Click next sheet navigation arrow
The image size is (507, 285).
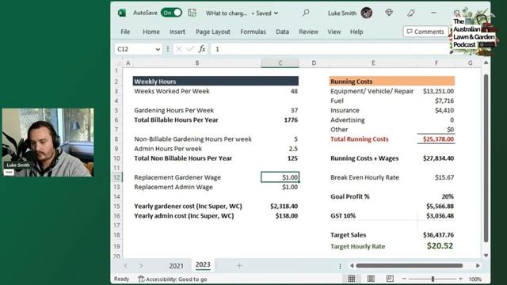[x=141, y=266]
